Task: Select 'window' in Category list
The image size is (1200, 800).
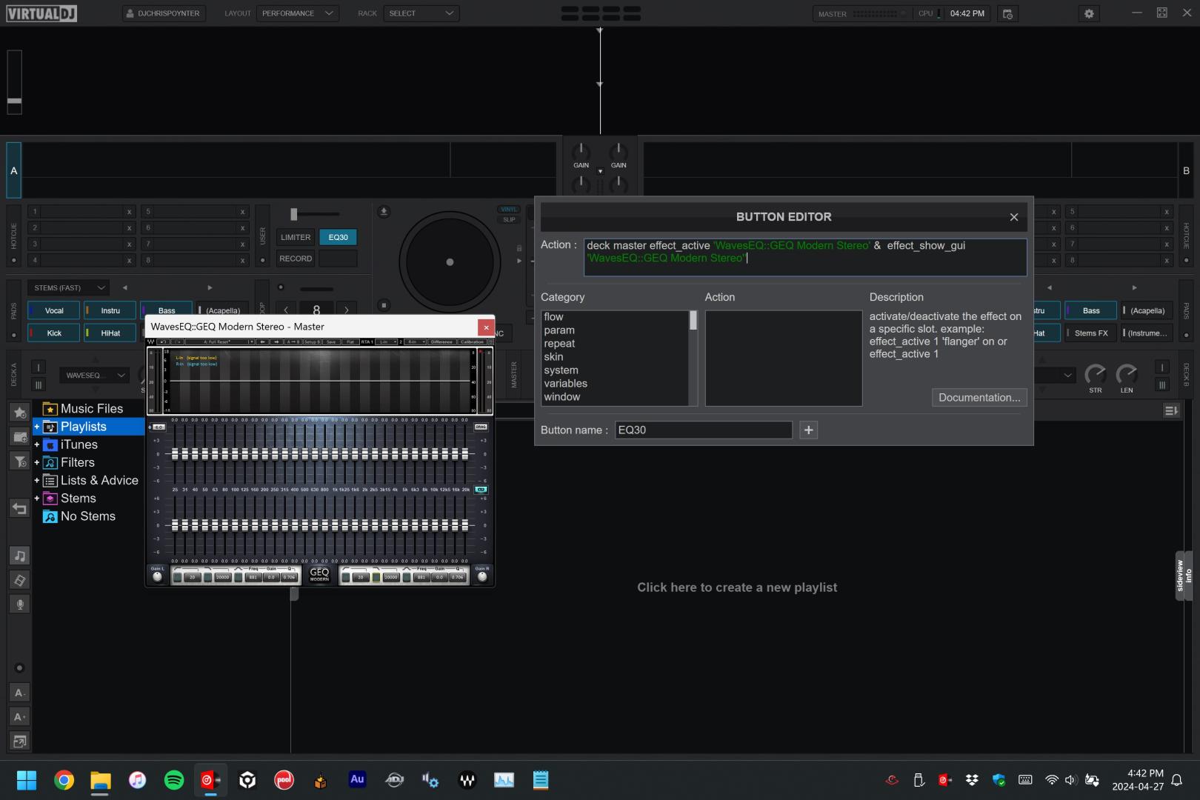Action: point(561,397)
